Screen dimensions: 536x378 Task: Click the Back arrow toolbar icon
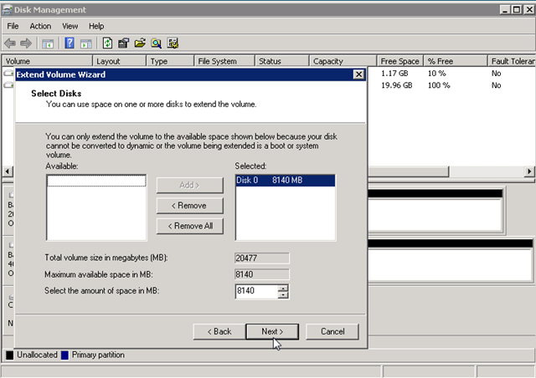10,43
